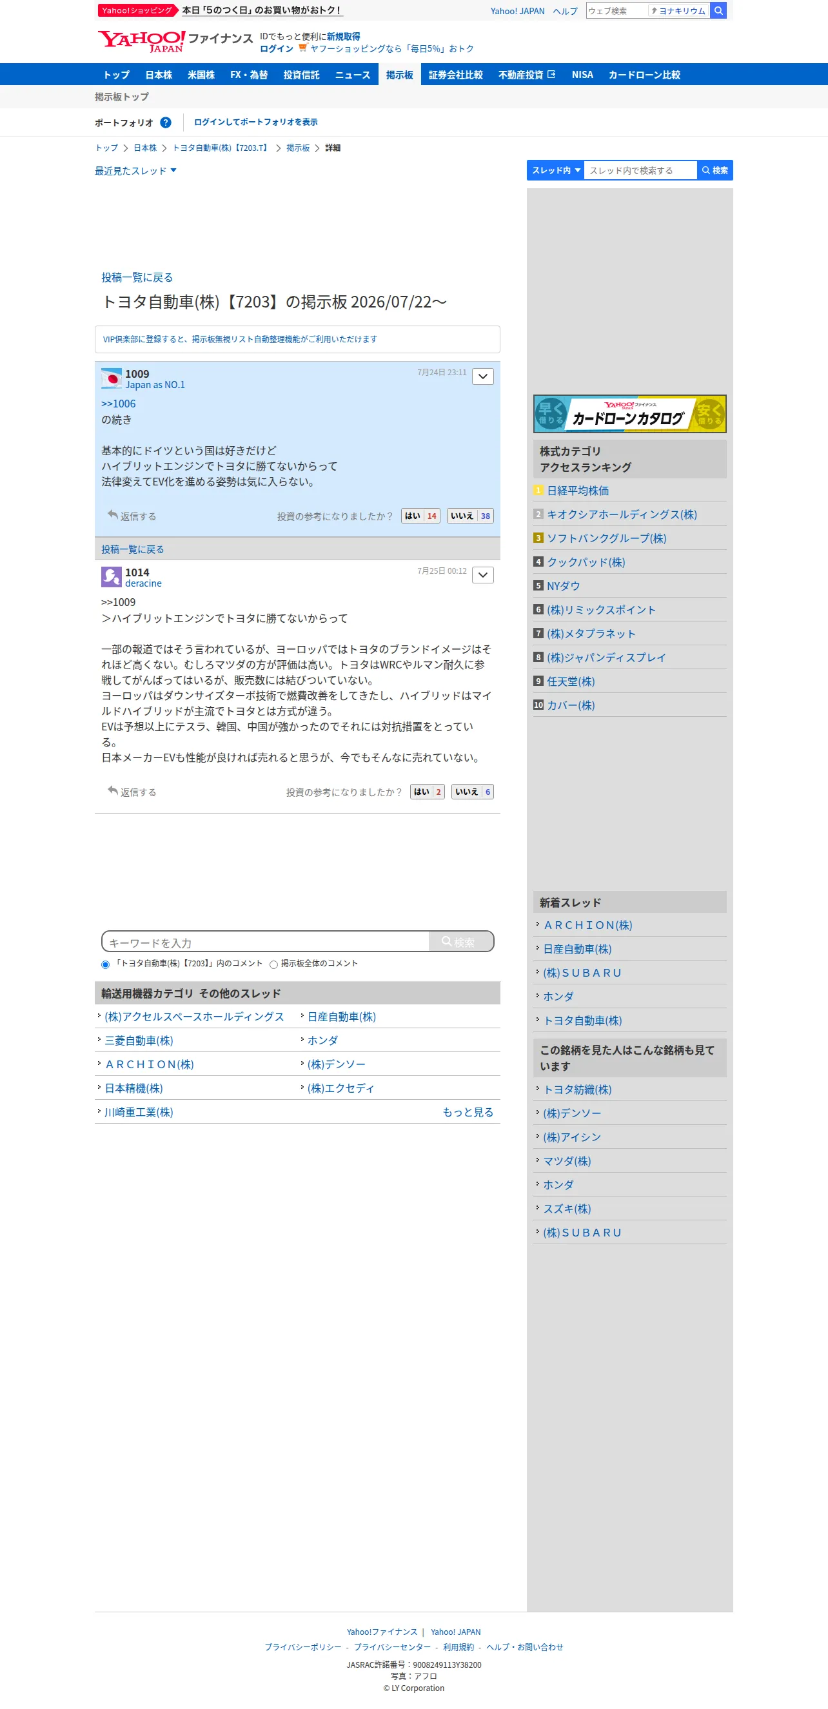Open the portfolio help question mark icon
The width and height of the screenshot is (828, 1709).
click(x=166, y=122)
